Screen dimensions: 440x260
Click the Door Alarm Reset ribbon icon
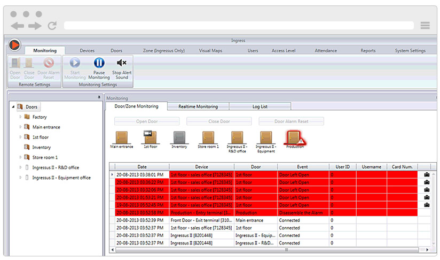tap(49, 63)
